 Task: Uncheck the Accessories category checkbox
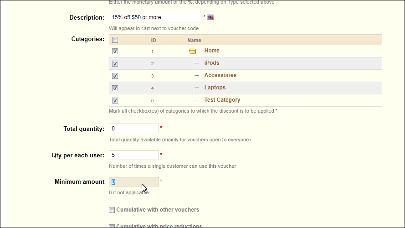tap(115, 76)
